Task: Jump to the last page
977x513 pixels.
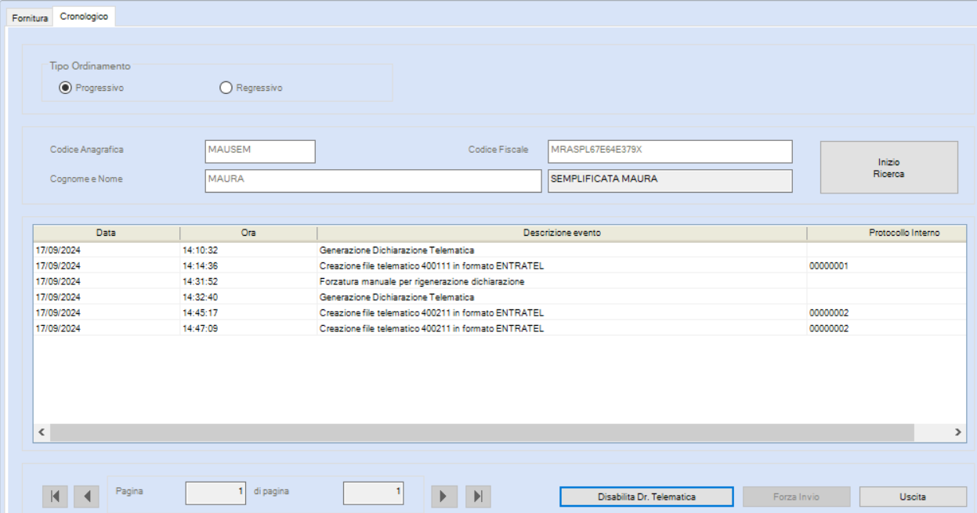Action: (478, 497)
